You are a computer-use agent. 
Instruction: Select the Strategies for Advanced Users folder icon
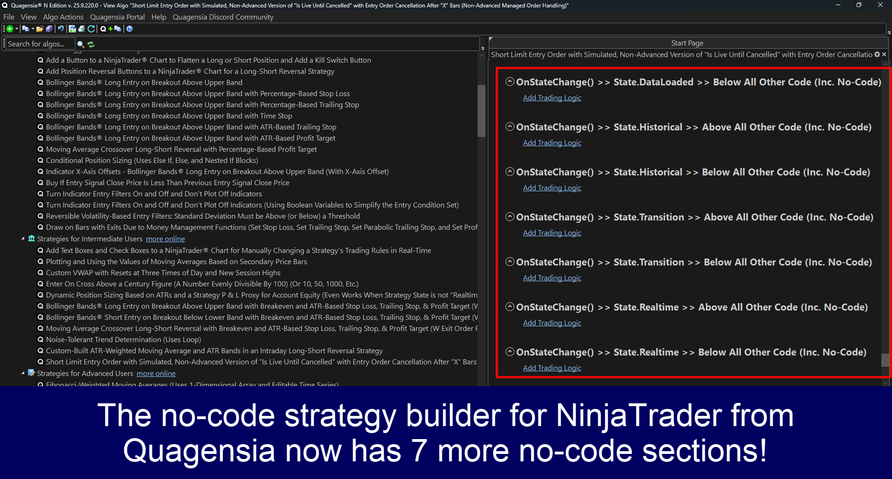(x=32, y=373)
